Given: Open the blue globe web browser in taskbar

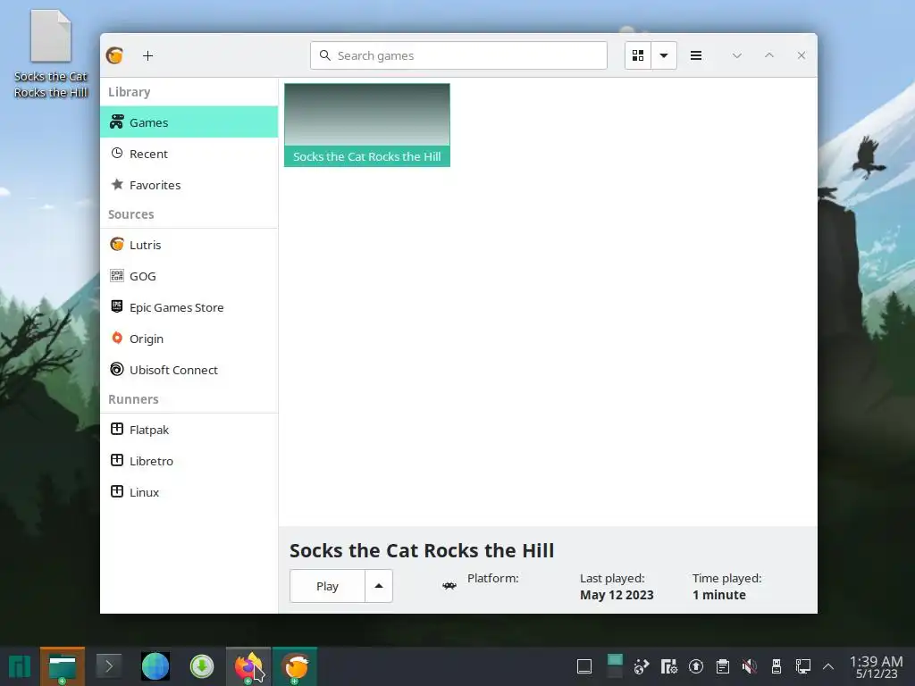Looking at the screenshot, I should 155,666.
